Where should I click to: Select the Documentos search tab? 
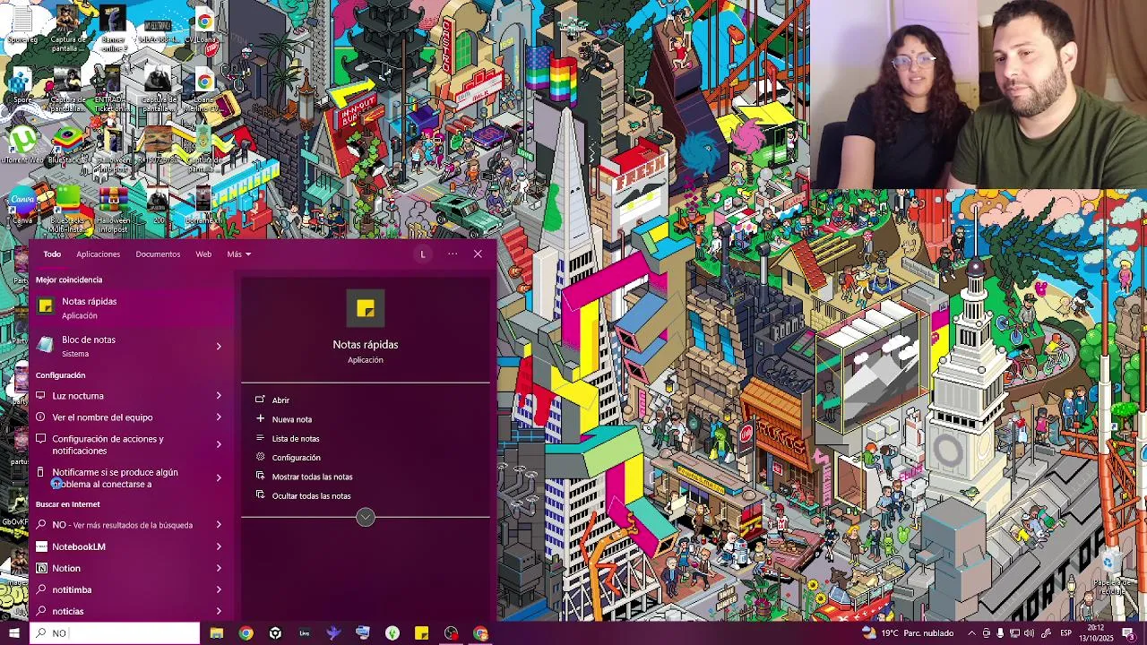tap(158, 254)
